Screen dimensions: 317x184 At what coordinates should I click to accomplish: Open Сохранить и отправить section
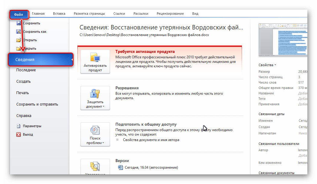[37, 104]
